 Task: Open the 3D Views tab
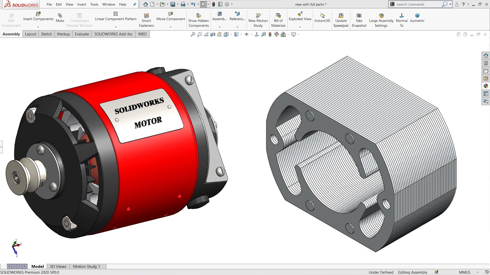tap(58, 266)
